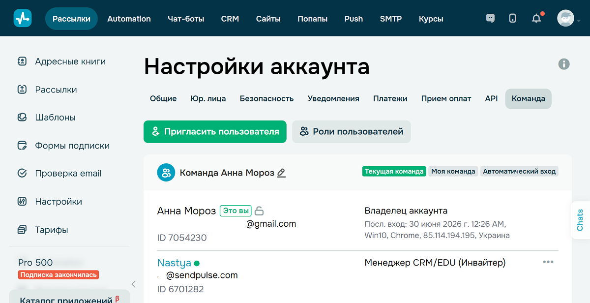Click the Формы подписки sidebar icon
This screenshot has height=303, width=590.
tap(22, 146)
